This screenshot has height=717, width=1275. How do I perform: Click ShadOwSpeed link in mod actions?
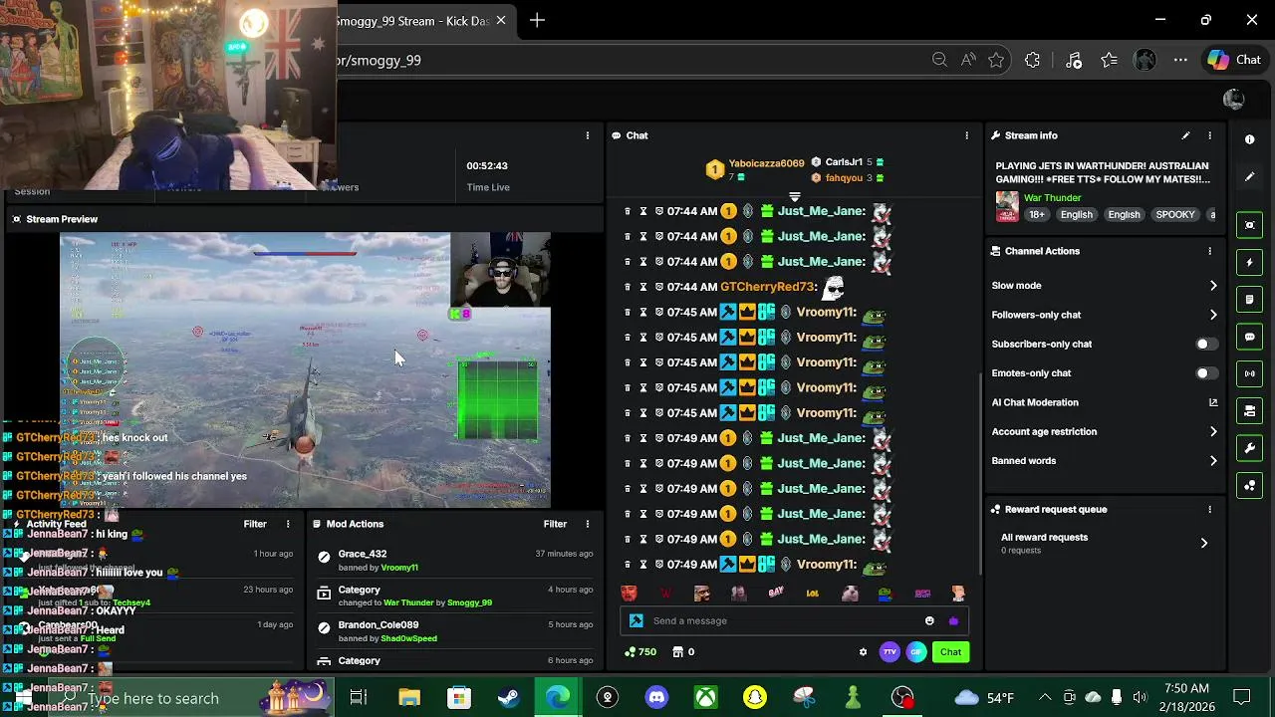pos(408,638)
